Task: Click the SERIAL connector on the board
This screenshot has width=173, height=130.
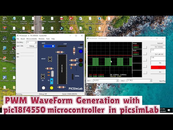Action: pos(72,76)
